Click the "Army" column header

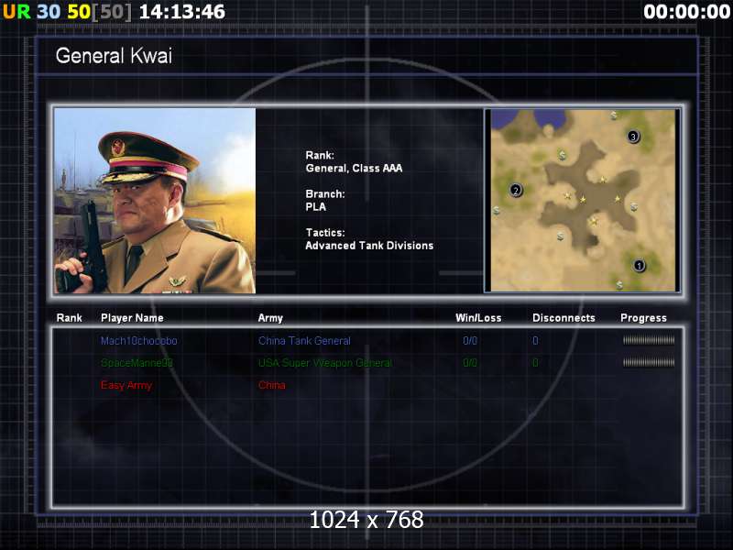coord(270,318)
